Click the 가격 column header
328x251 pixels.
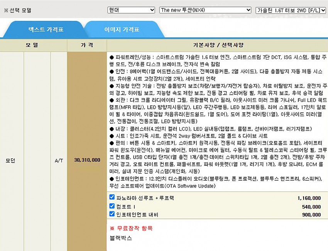tap(86, 45)
